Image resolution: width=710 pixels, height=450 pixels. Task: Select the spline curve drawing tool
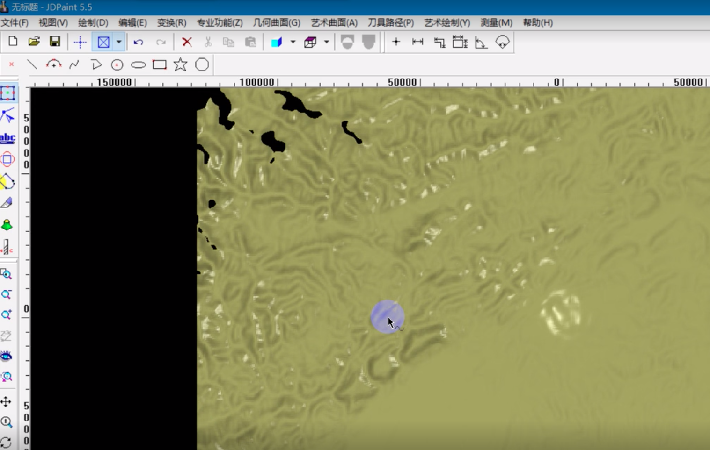(x=74, y=64)
